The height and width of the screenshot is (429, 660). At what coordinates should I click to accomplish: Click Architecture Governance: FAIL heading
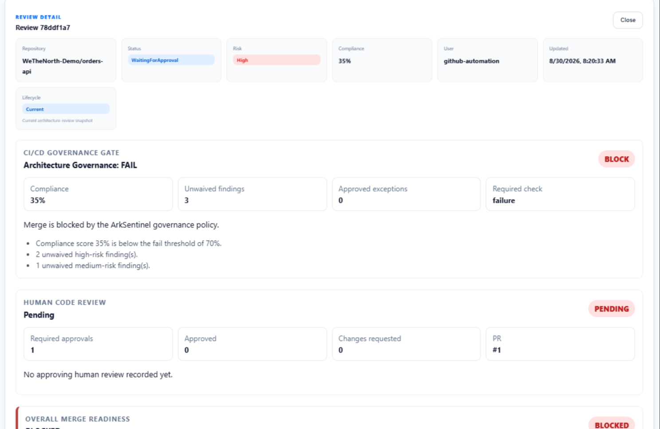click(80, 165)
